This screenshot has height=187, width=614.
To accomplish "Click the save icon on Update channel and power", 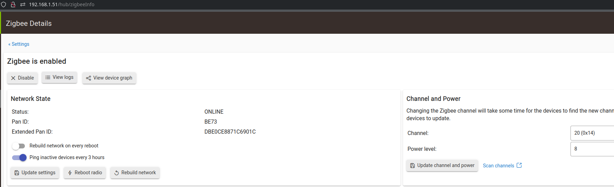I will pyautogui.click(x=412, y=166).
